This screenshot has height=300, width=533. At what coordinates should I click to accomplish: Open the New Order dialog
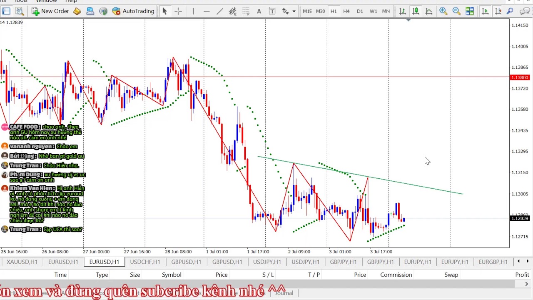coord(50,11)
